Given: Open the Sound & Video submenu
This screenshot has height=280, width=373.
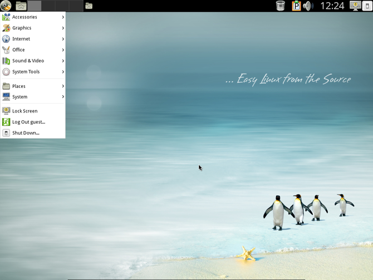Looking at the screenshot, I should 33,61.
